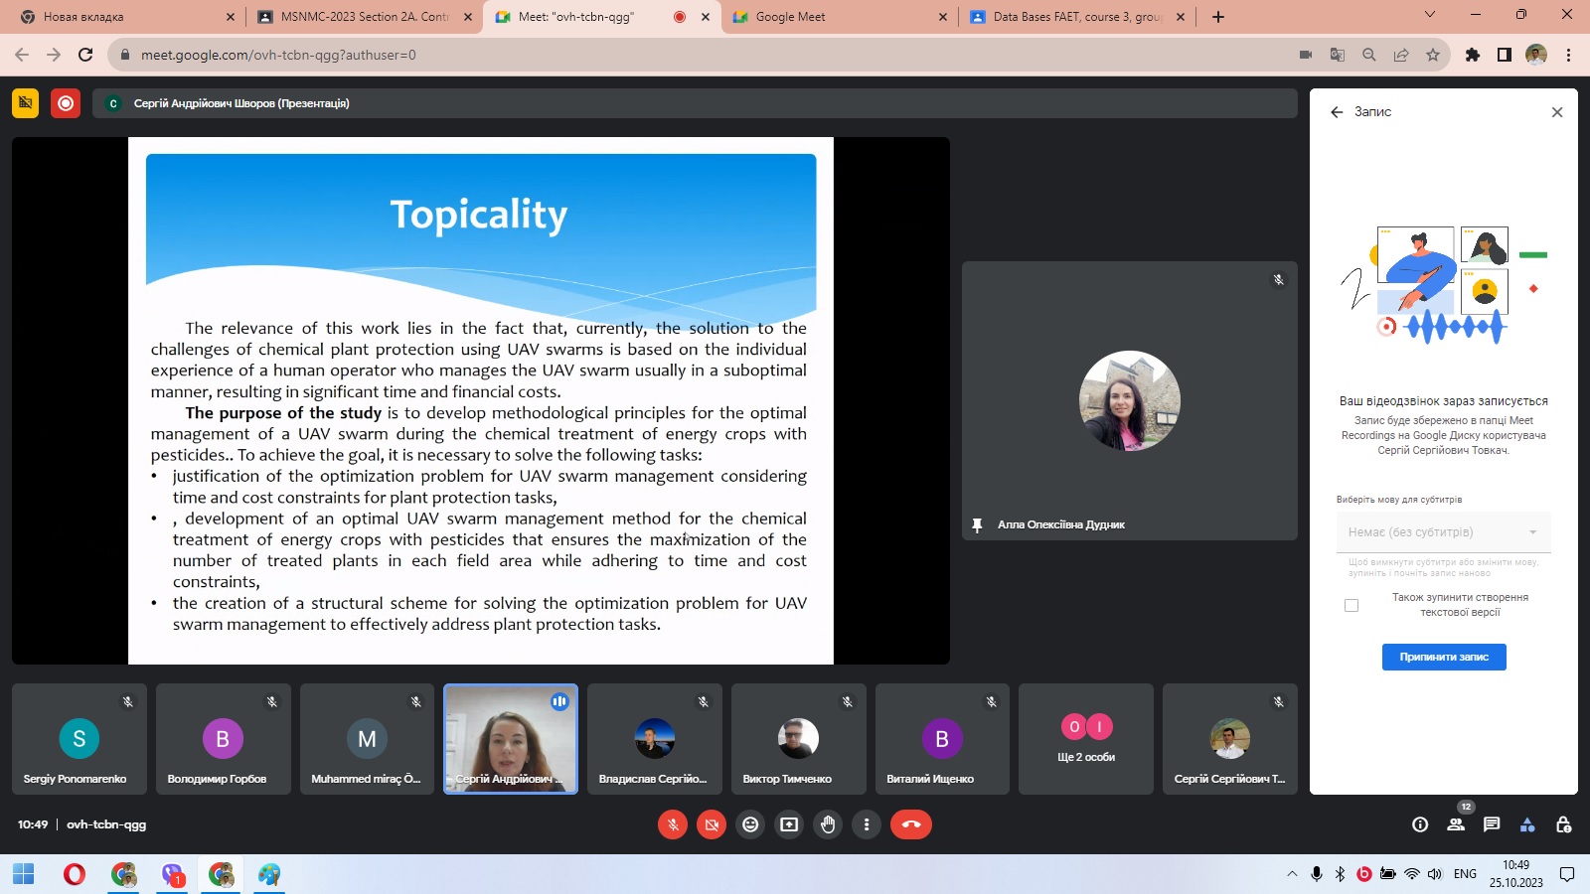The height and width of the screenshot is (894, 1590).
Task: Open the emoji reactions button
Action: tap(750, 824)
